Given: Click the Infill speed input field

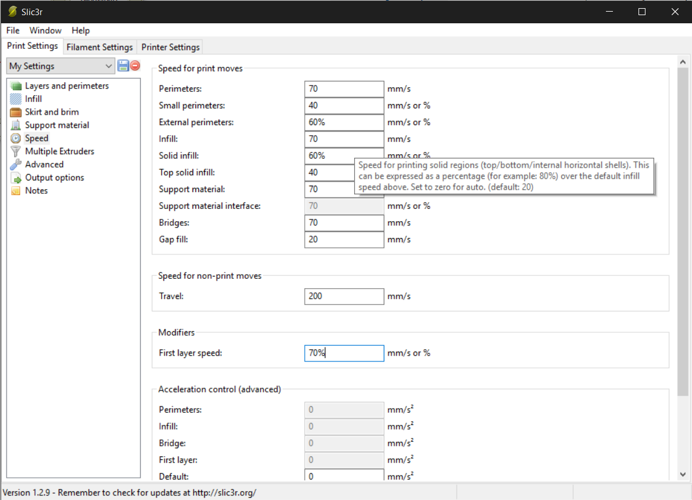Looking at the screenshot, I should point(344,139).
